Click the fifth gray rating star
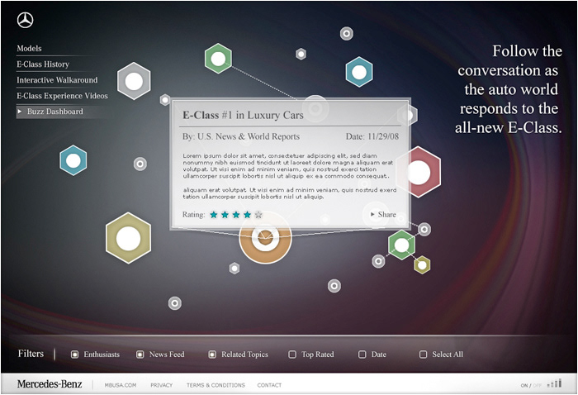The height and width of the screenshot is (395, 578). tap(258, 215)
